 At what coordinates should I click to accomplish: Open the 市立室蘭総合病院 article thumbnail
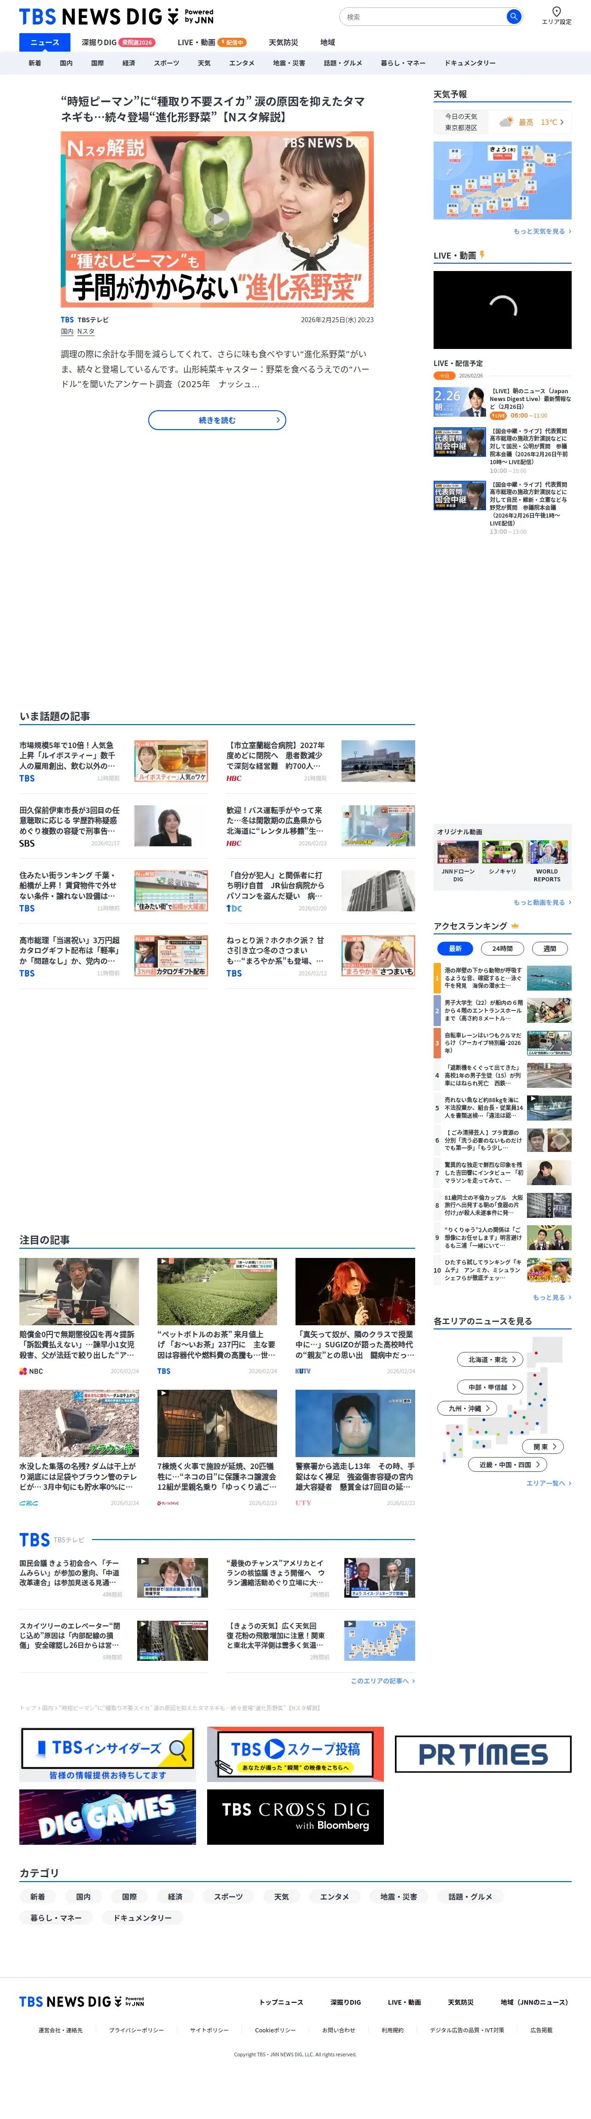click(377, 761)
